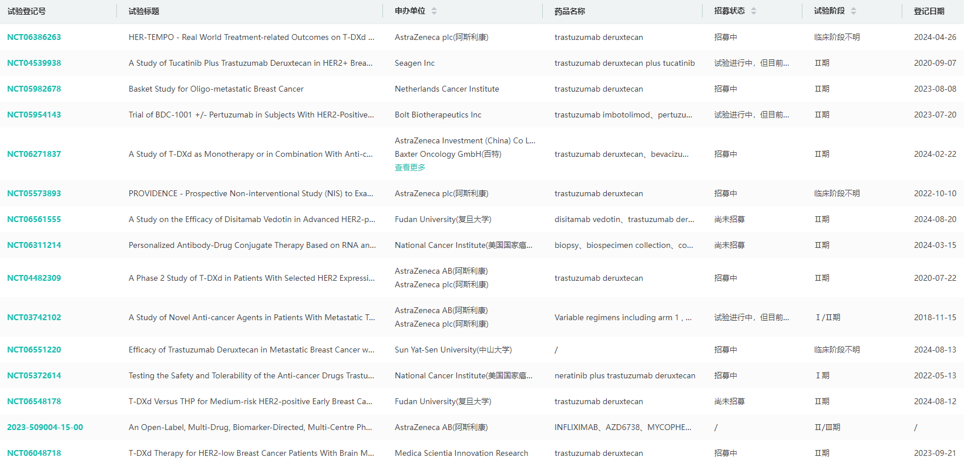
Task: Click drug 'INFLIXIMAB、AZD6738、MYCOPHE...'
Action: [x=623, y=427]
